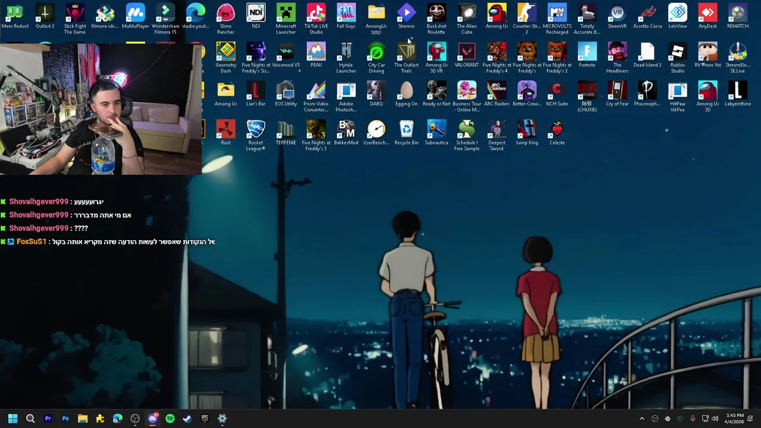Launch Geometry Dash

225,58
